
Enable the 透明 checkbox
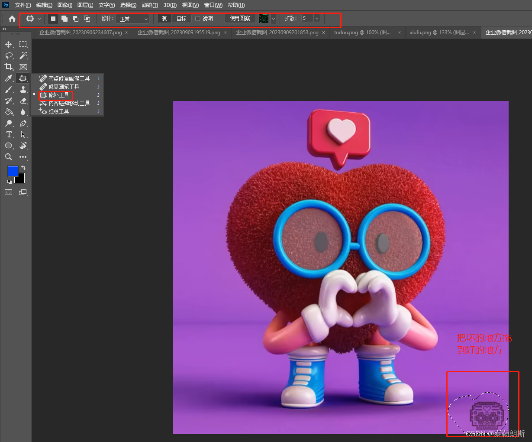pyautogui.click(x=198, y=19)
